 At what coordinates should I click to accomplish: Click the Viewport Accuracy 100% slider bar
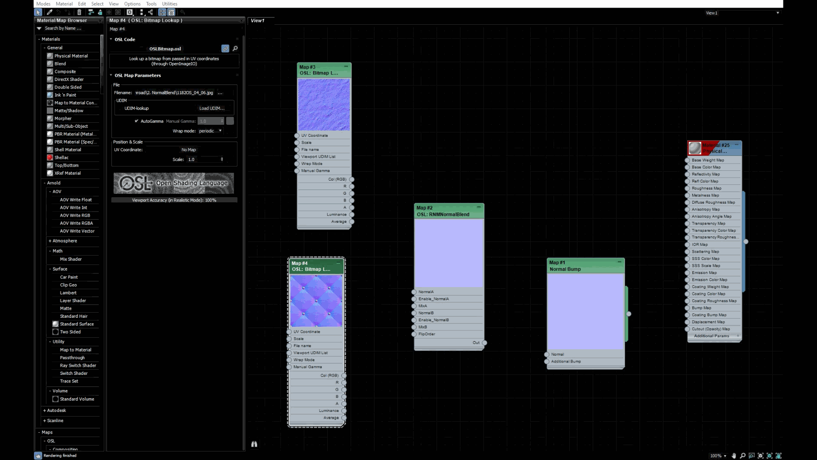(174, 200)
